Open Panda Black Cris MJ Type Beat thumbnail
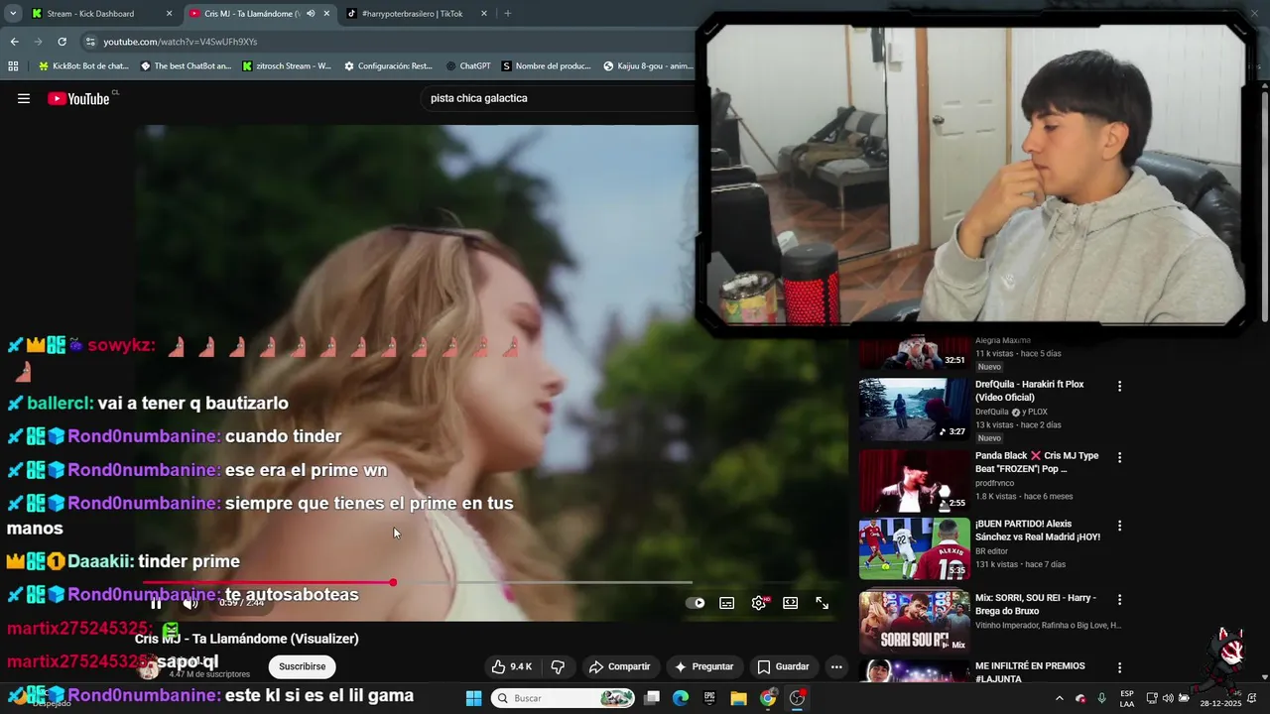Viewport: 1270px width, 714px height. click(x=914, y=481)
